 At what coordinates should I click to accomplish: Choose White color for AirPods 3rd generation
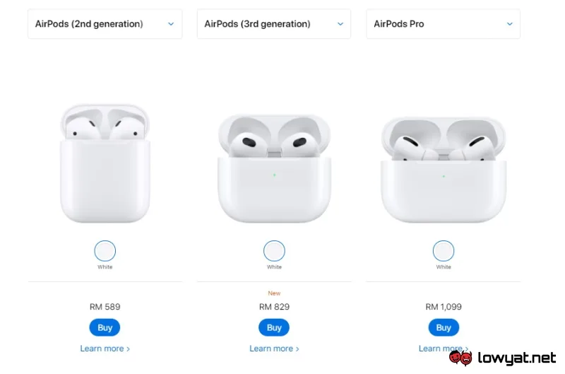[x=274, y=251]
